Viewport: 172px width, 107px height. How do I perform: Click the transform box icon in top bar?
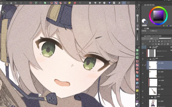pos(40,3)
